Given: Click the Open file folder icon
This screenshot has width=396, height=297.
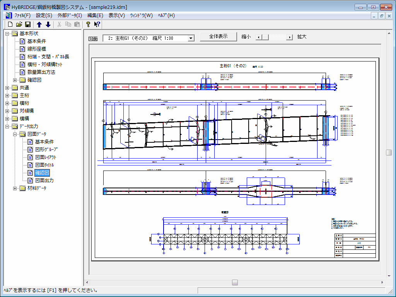Looking at the screenshot, I should (x=19, y=24).
